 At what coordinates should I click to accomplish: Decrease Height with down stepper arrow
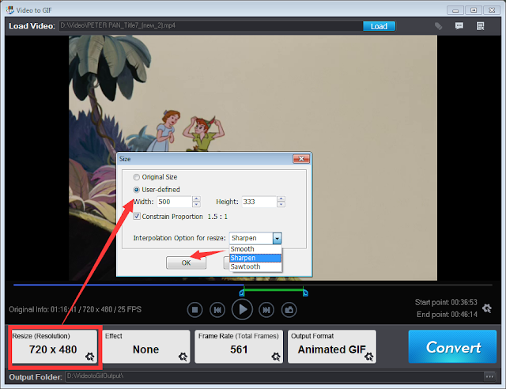[x=281, y=204]
